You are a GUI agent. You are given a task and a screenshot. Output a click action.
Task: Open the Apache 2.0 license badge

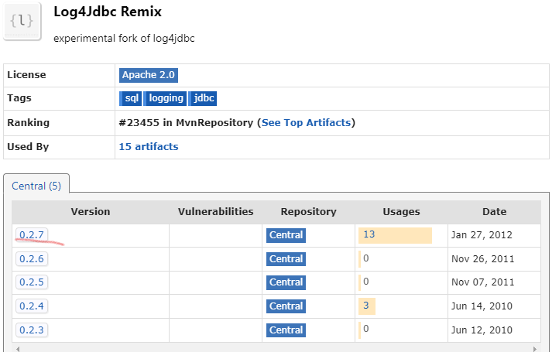point(149,75)
